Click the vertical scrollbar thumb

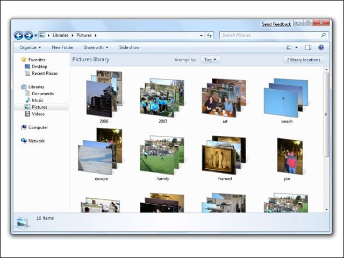point(326,114)
